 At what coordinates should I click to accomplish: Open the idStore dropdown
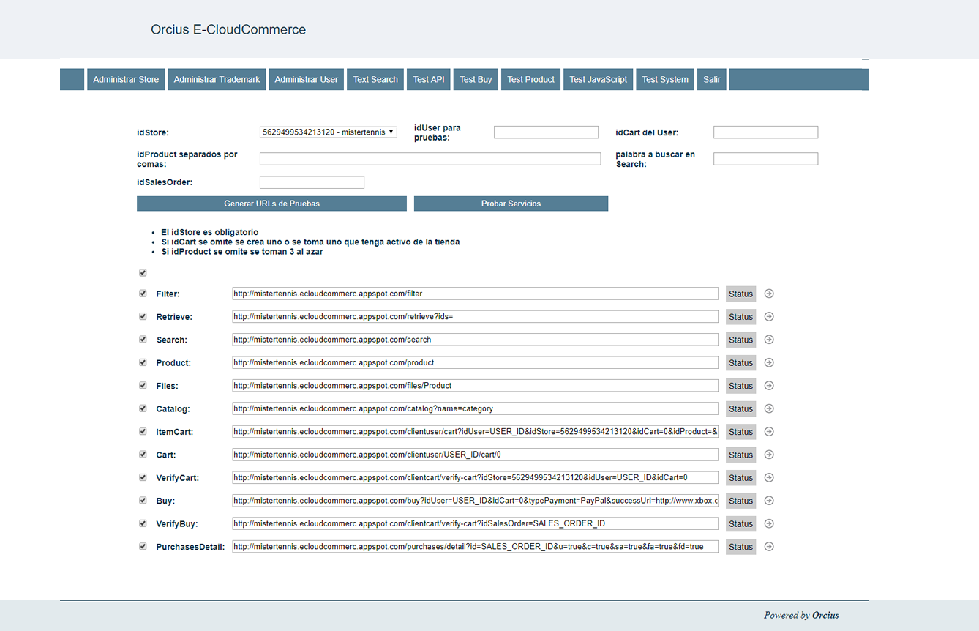pyautogui.click(x=329, y=132)
